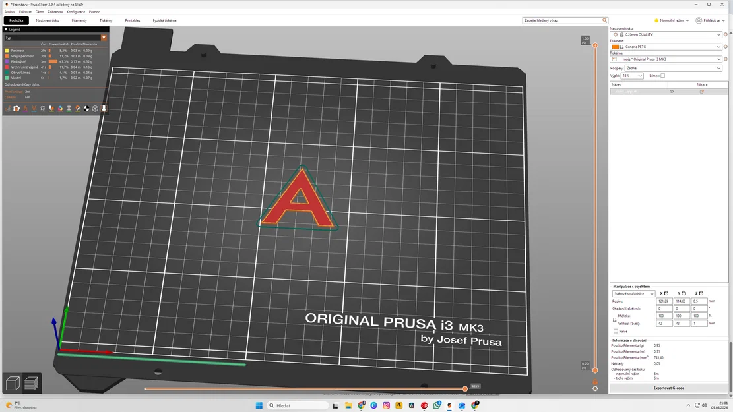This screenshot has width=733, height=412.
Task: Switch to the Printables tab
Action: pyautogui.click(x=133, y=20)
